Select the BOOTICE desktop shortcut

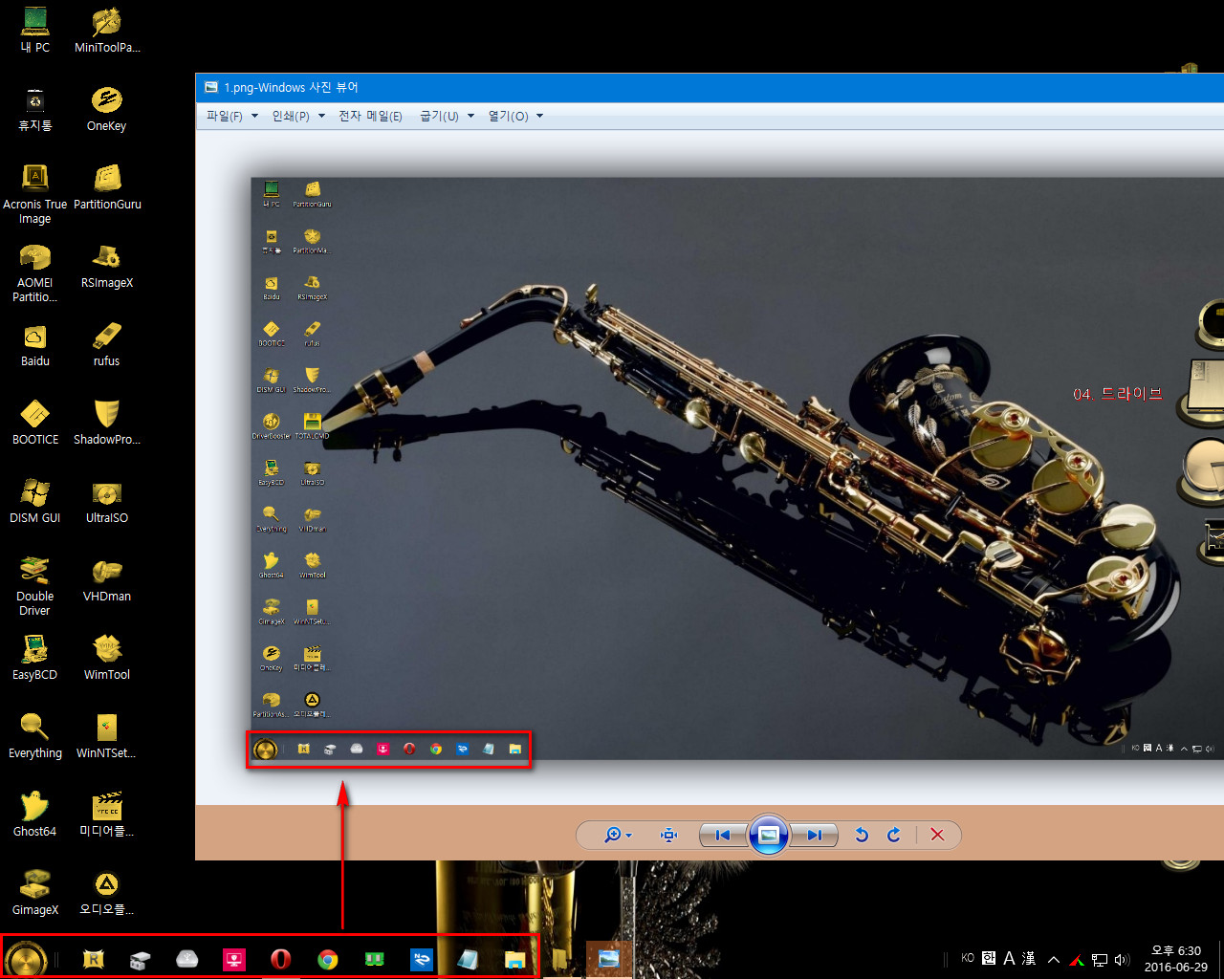[35, 422]
